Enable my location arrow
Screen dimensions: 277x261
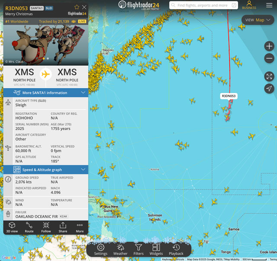(269, 89)
